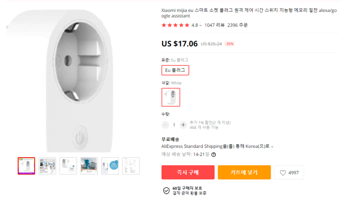Select the fourth thumbnail with blue kettle

click(89, 166)
